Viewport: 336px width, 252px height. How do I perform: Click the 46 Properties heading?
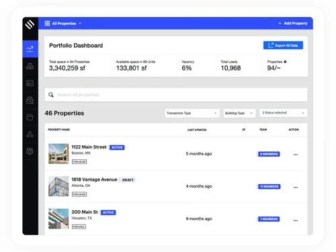click(65, 113)
